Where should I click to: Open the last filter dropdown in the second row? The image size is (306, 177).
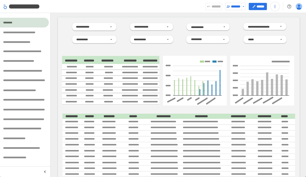point(265,39)
